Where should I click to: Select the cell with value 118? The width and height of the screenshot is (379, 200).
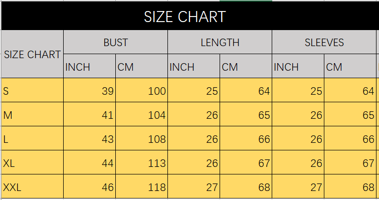tap(142, 186)
